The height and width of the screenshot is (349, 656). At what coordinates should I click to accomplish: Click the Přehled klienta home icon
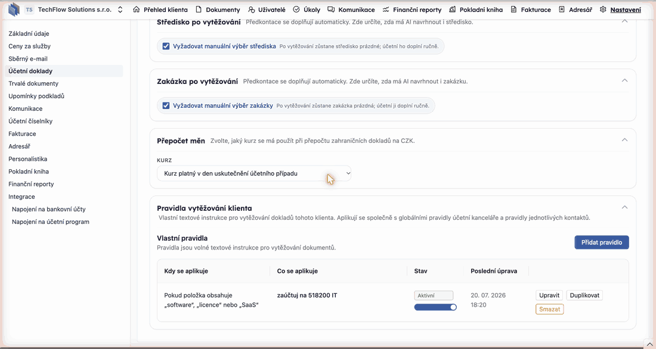[137, 10]
